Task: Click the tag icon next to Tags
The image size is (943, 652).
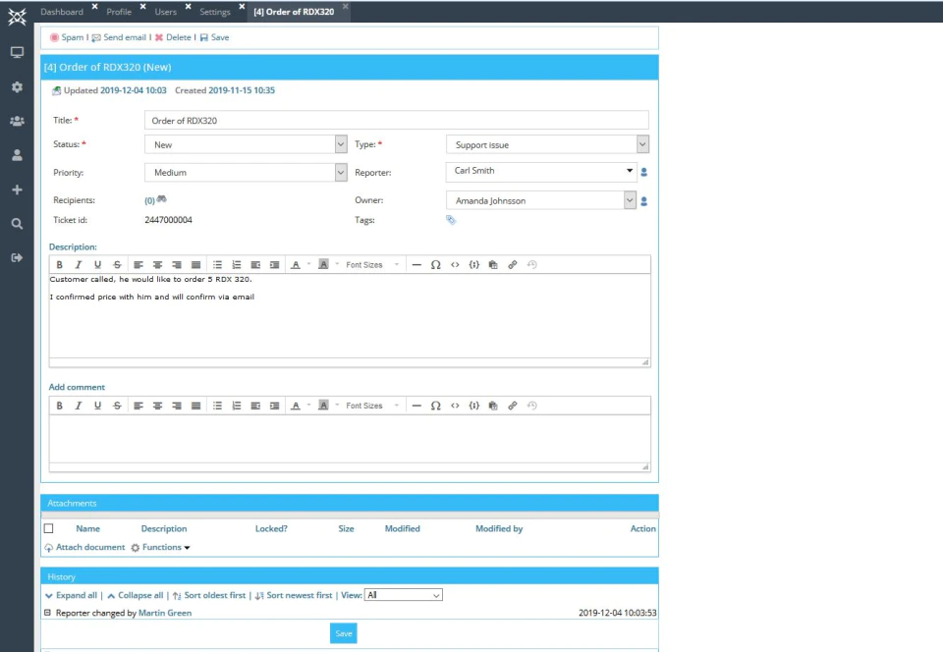Action: 451,220
